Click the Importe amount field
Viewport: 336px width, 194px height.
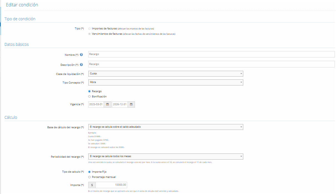[111, 185]
